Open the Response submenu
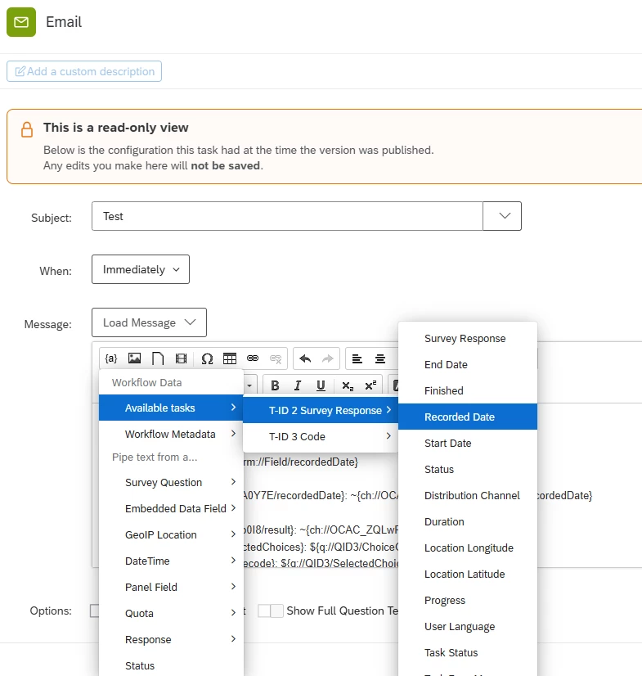The image size is (642, 676). tap(171, 639)
